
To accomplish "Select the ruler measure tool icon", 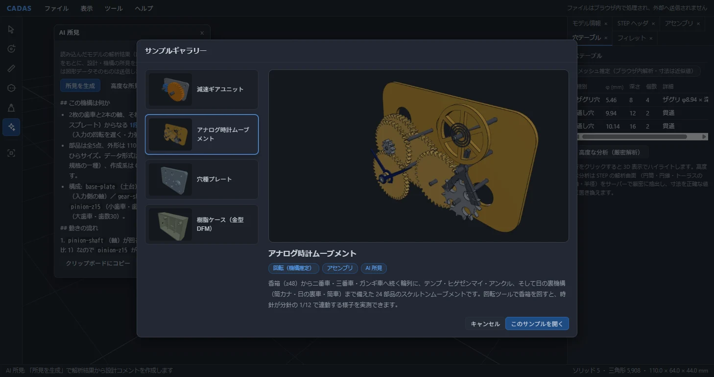I will pos(11,68).
